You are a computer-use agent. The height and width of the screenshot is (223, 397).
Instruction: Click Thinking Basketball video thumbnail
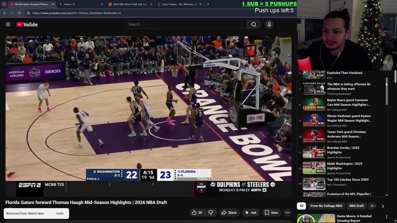tap(314, 88)
